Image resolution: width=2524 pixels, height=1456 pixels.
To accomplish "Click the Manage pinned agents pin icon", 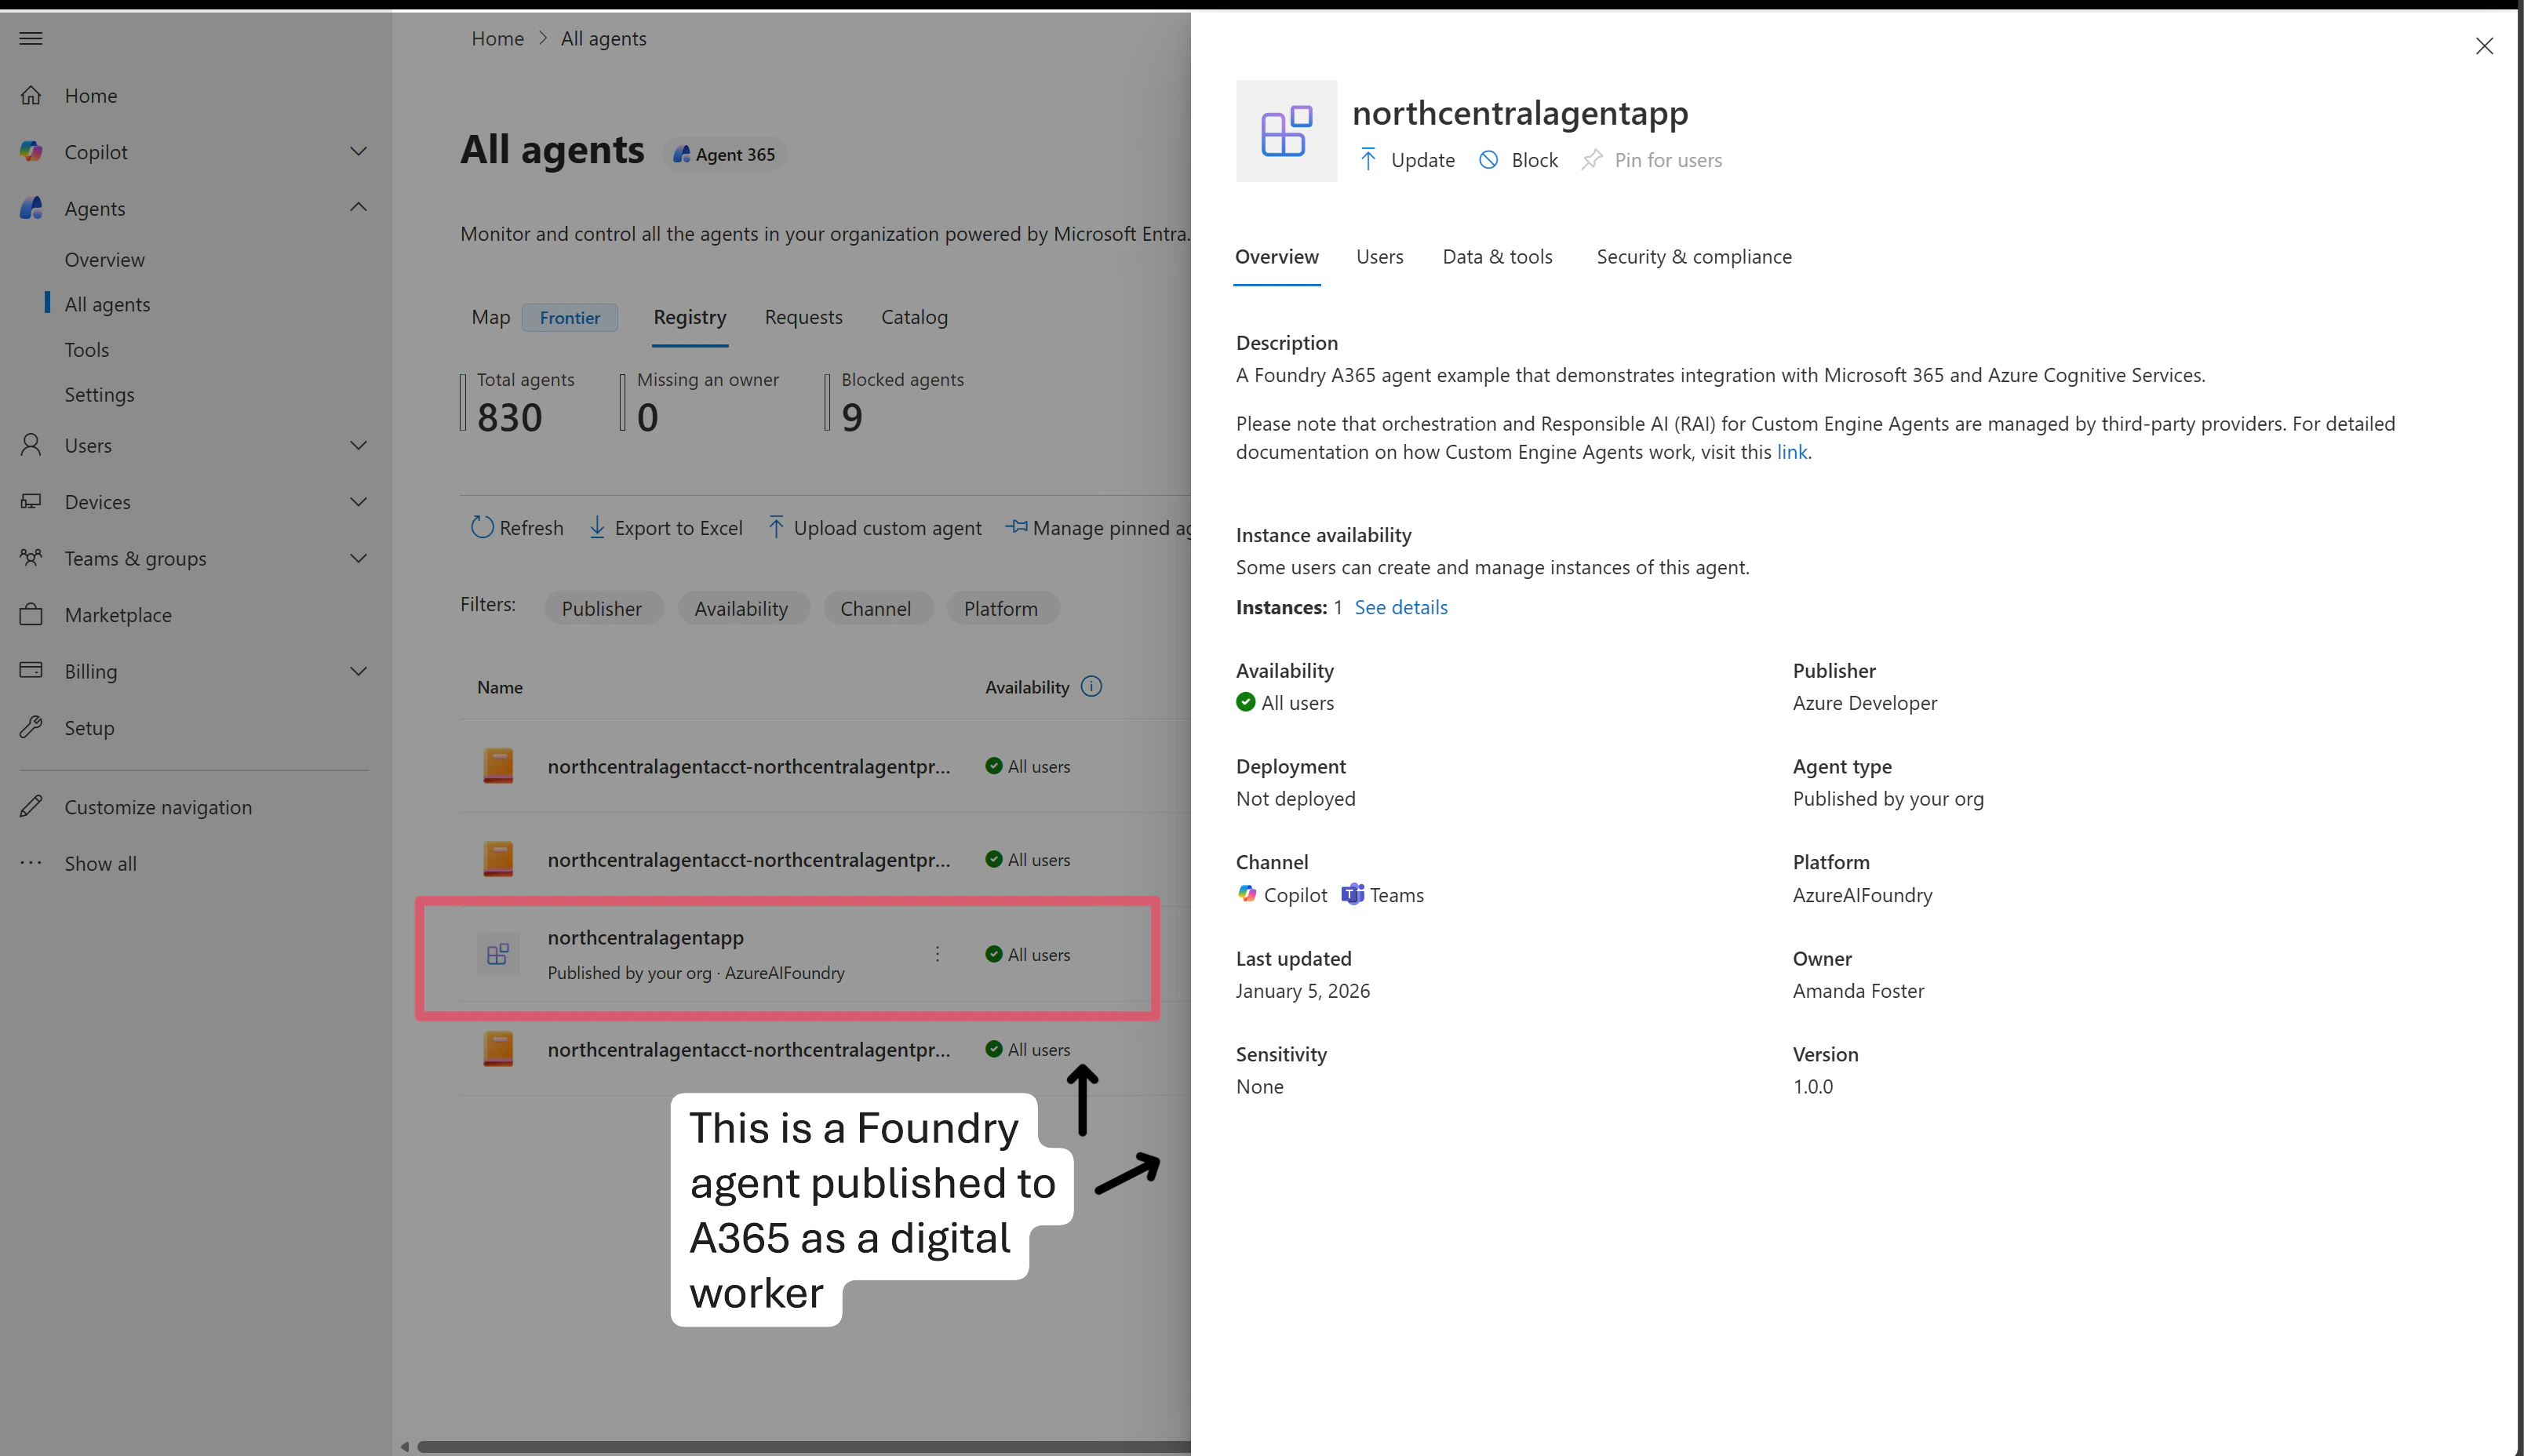I will click(1016, 526).
